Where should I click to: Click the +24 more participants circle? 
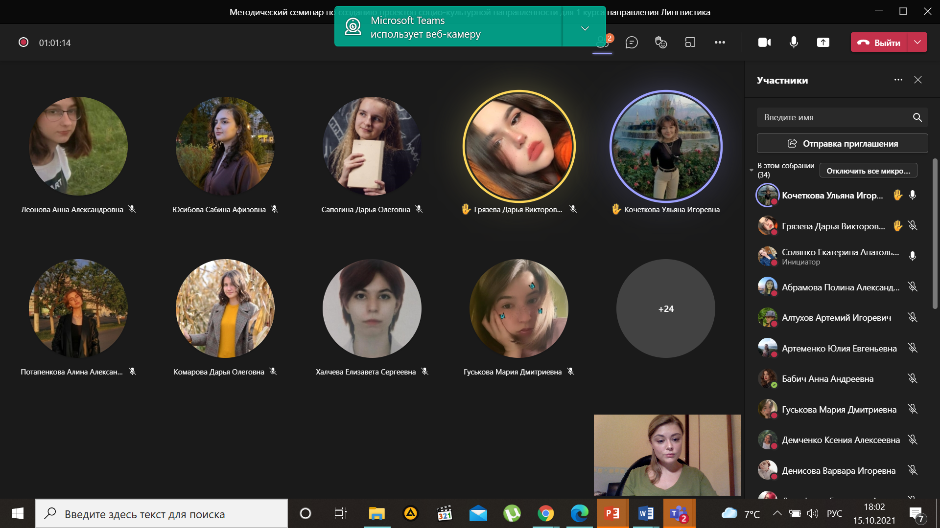666,308
